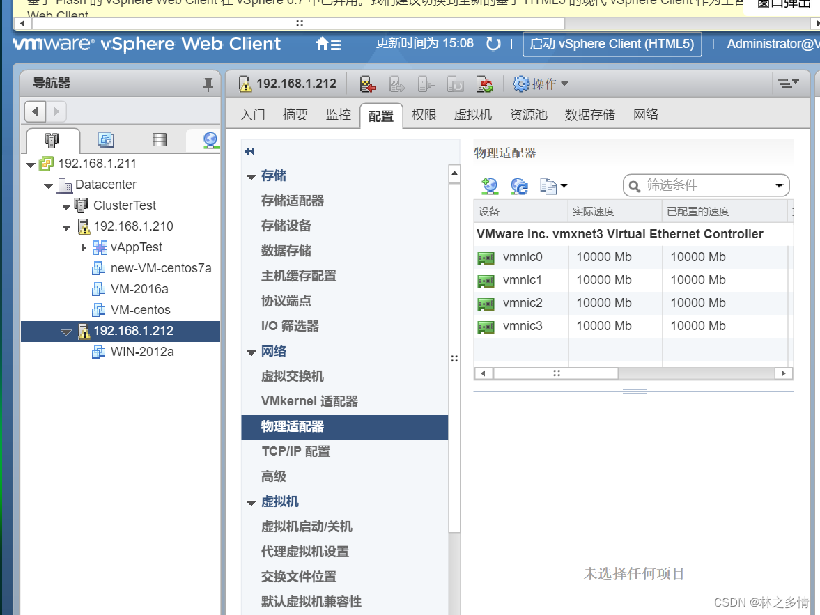Select the vmnic3 adapter row
The image size is (820, 615).
point(633,327)
